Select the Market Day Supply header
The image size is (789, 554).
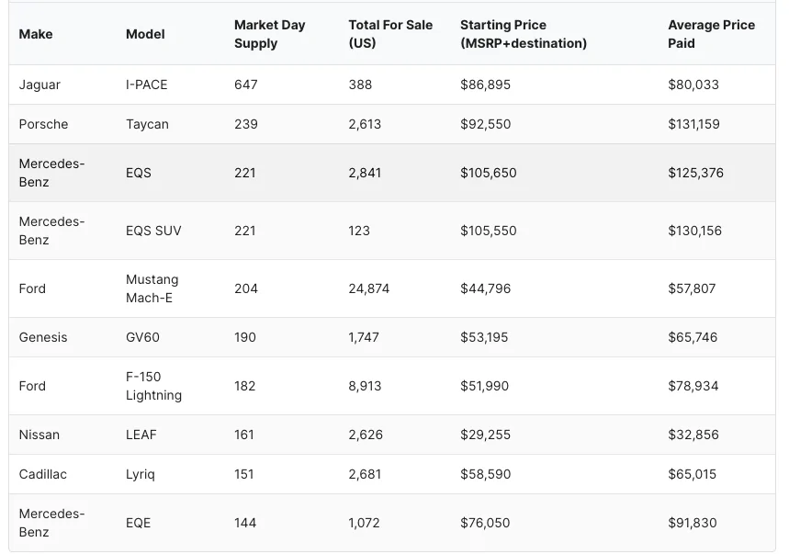click(270, 34)
